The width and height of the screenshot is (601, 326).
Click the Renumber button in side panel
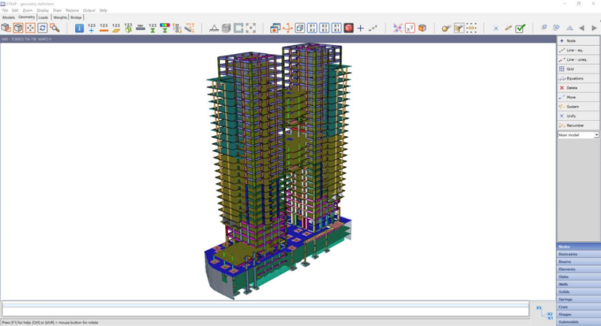(x=578, y=125)
